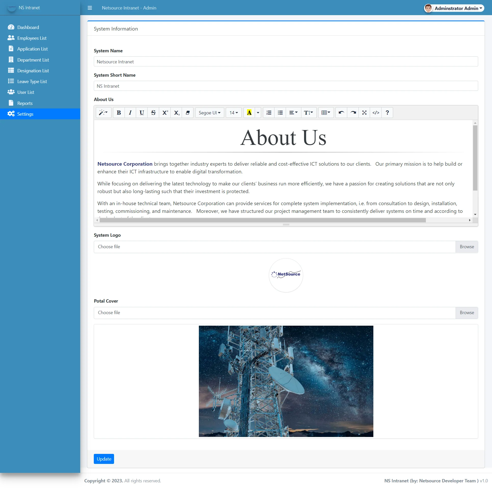Insert an unordered bullet list
The image size is (492, 488).
(280, 113)
